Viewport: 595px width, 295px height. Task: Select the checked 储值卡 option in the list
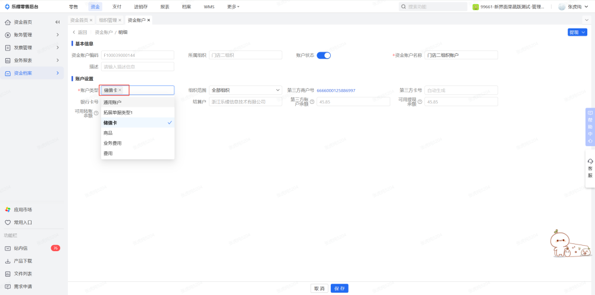pos(137,123)
